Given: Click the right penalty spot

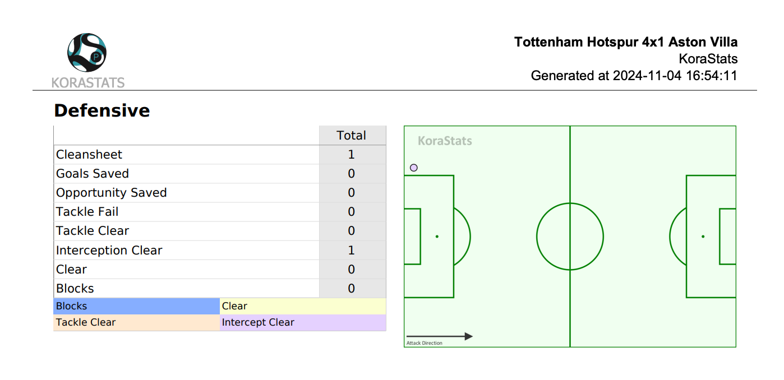Looking at the screenshot, I should pos(703,237).
